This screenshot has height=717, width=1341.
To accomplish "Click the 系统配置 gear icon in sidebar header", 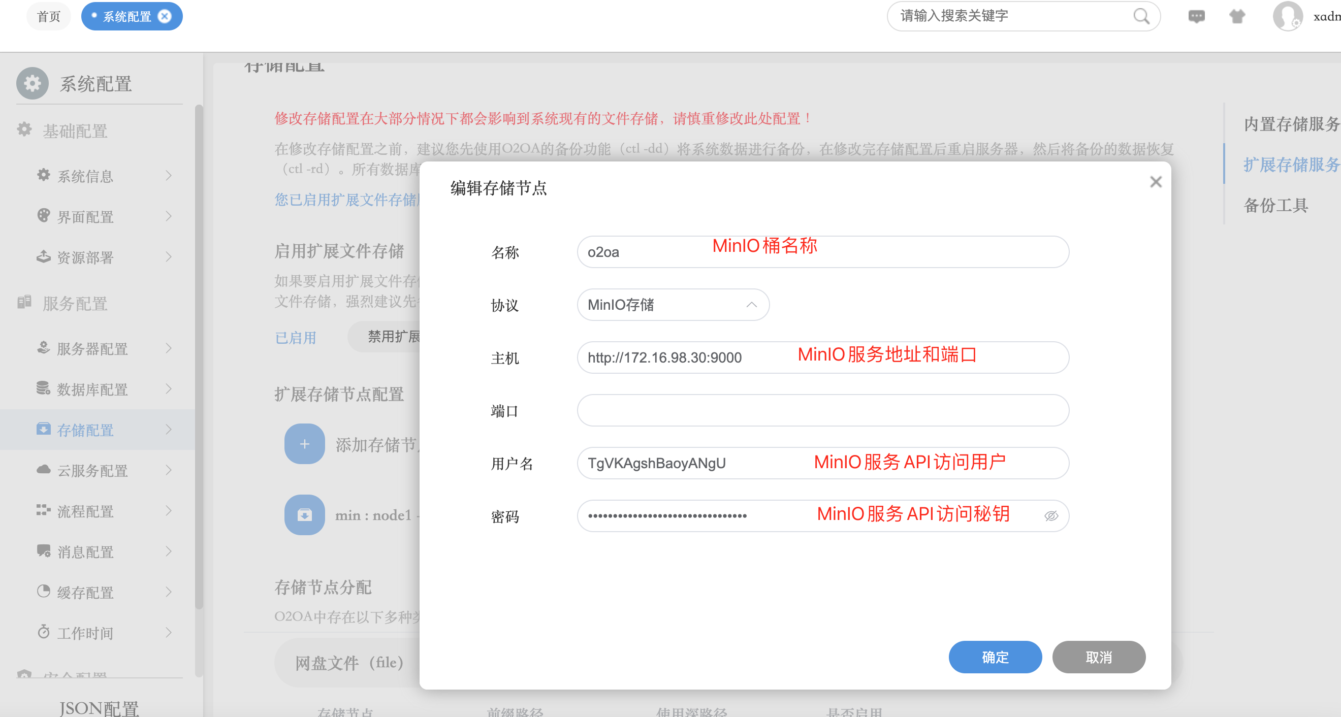I will pyautogui.click(x=33, y=83).
